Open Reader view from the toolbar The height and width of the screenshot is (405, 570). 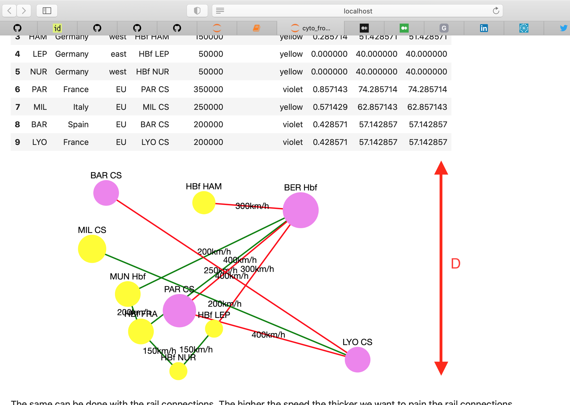(x=220, y=11)
